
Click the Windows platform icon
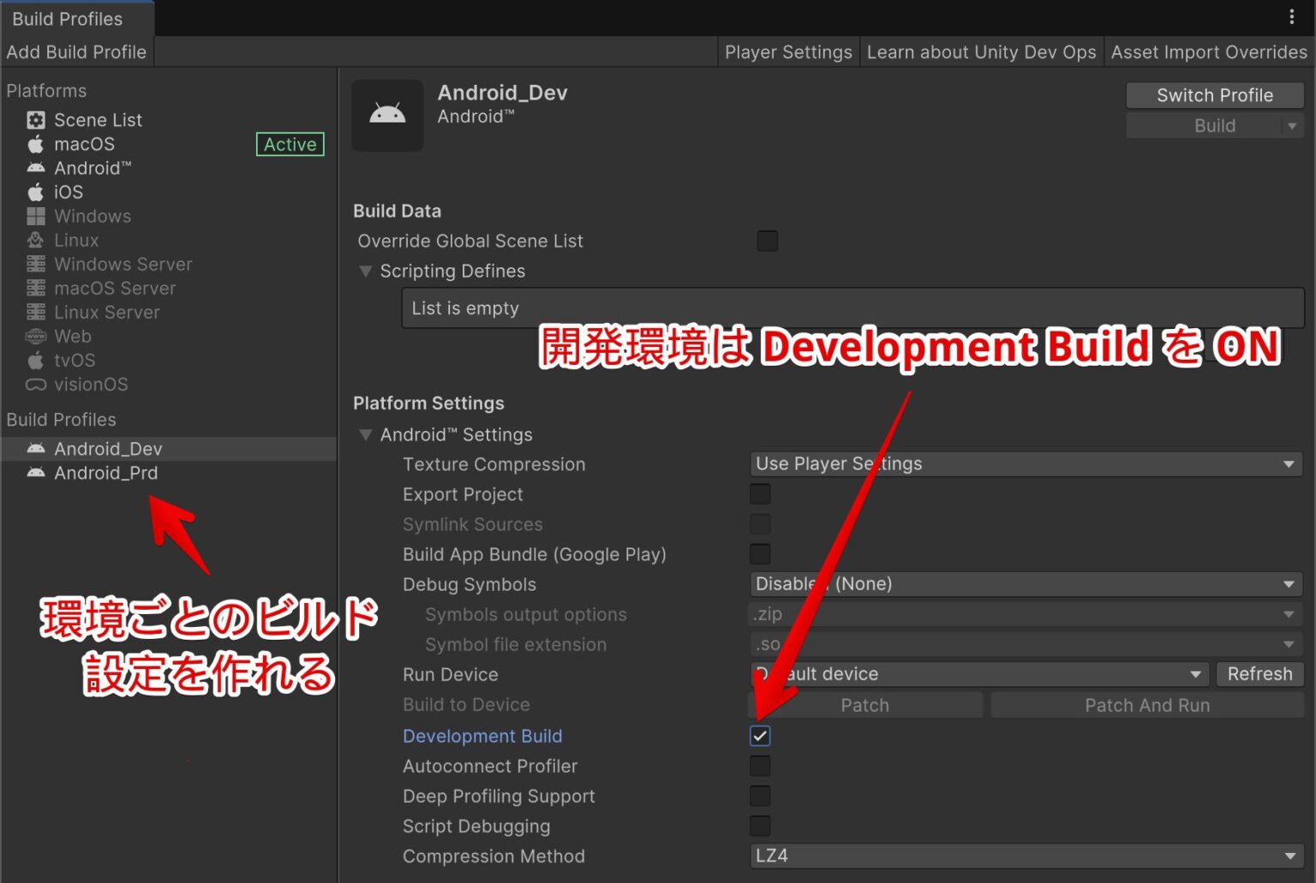(36, 216)
